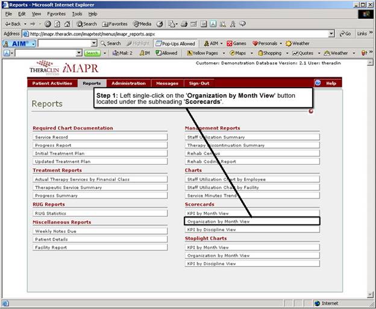
Task: Open the Weekly Notes Due report
Action: (100, 231)
